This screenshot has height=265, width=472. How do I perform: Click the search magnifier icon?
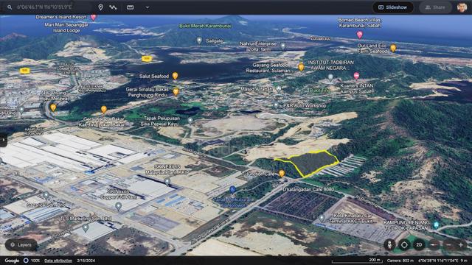tap(10, 7)
